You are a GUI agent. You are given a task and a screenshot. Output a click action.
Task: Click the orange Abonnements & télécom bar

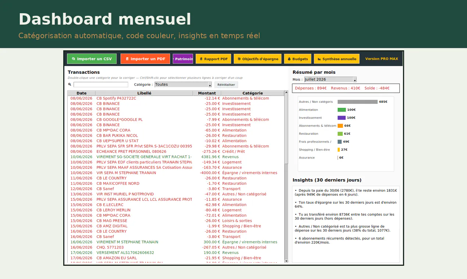tap(340, 126)
